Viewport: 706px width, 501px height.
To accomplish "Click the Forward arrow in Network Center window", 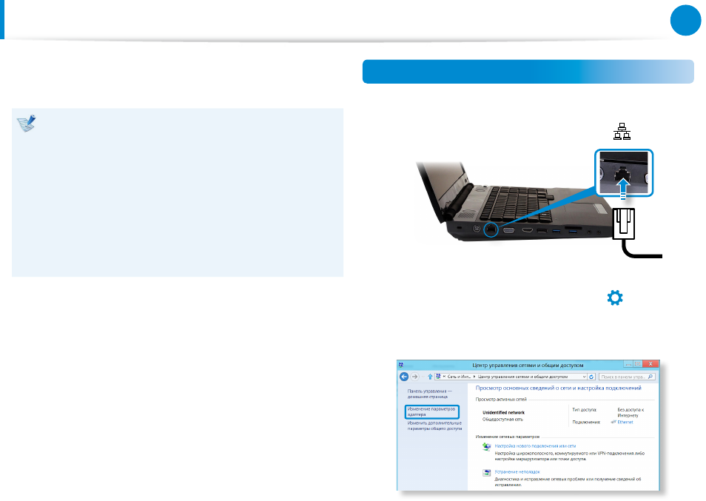I will coord(414,377).
